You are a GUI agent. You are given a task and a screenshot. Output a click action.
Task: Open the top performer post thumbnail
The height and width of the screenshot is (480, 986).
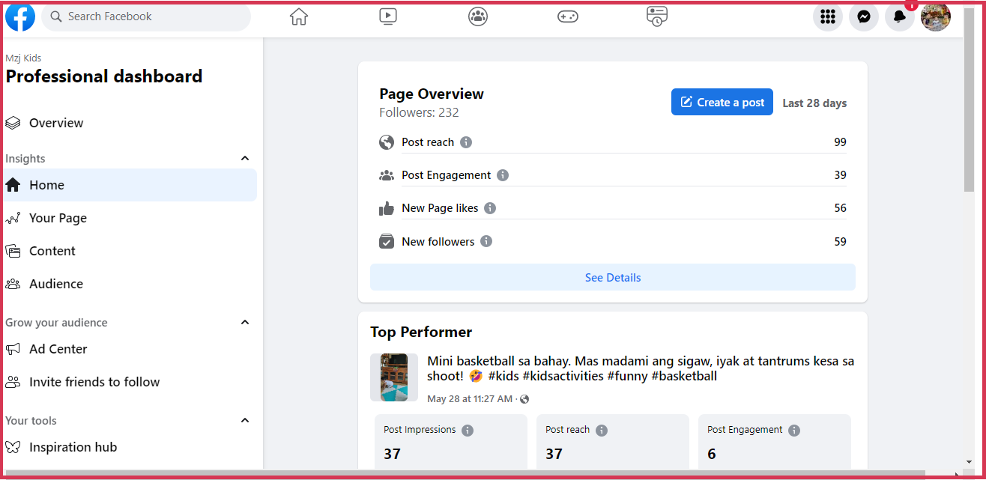coord(394,377)
